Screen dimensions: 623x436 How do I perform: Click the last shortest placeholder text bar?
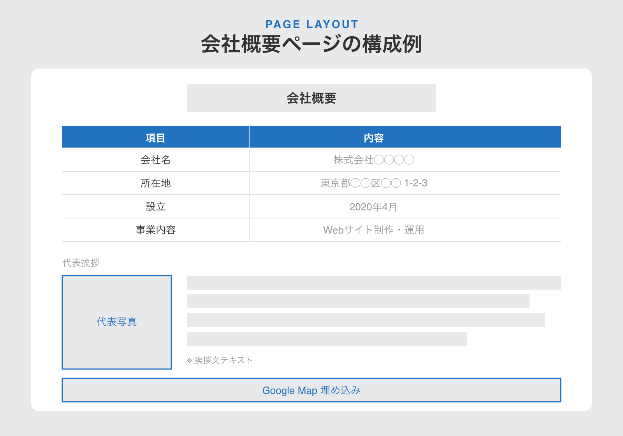click(x=327, y=338)
